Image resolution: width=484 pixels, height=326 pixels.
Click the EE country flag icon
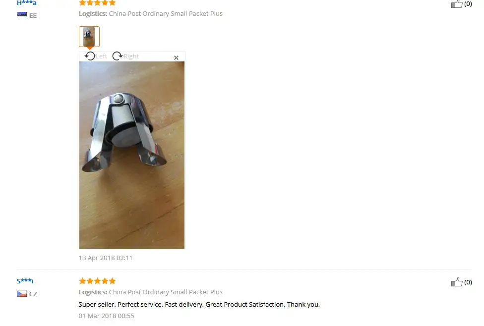(22, 14)
